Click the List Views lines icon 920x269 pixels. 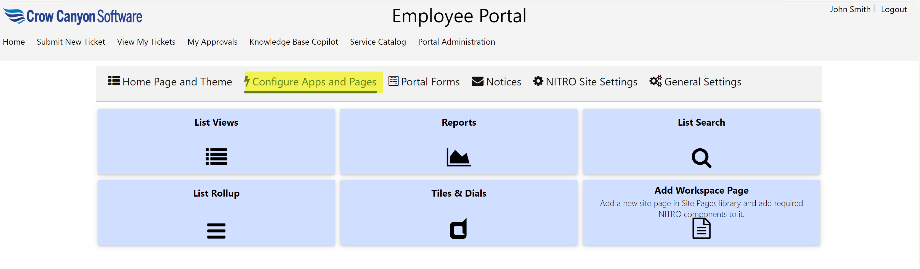pyautogui.click(x=216, y=157)
